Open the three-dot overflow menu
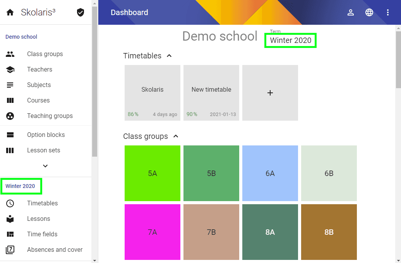401x263 pixels. point(388,12)
